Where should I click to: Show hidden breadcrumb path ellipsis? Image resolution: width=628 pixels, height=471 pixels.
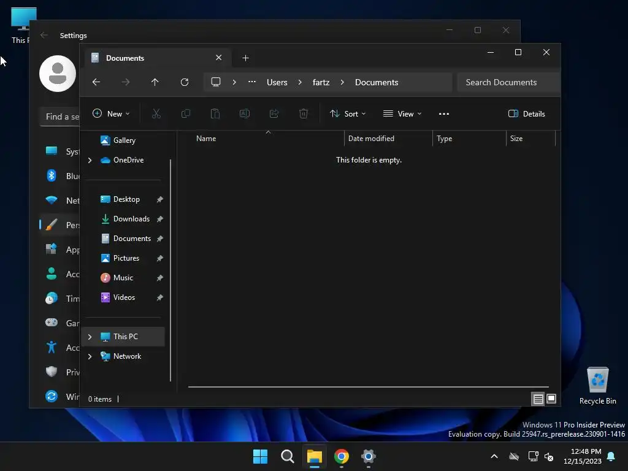pos(252,82)
